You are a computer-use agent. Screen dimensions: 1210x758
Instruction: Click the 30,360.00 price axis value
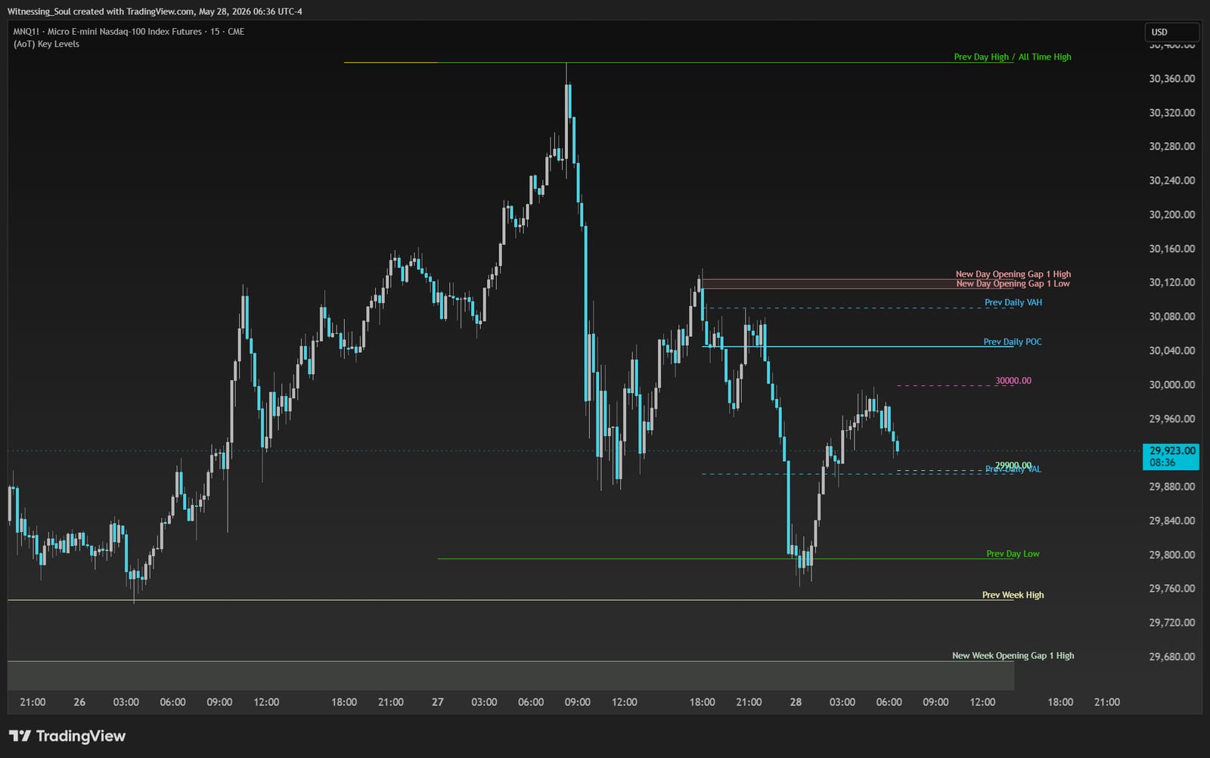[1172, 79]
